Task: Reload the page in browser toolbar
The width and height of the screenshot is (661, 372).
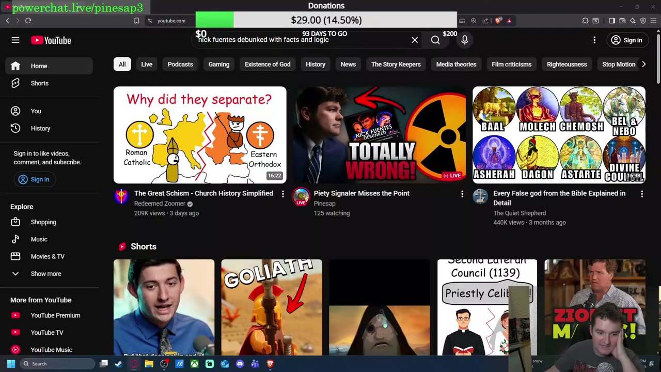Action: (28, 21)
